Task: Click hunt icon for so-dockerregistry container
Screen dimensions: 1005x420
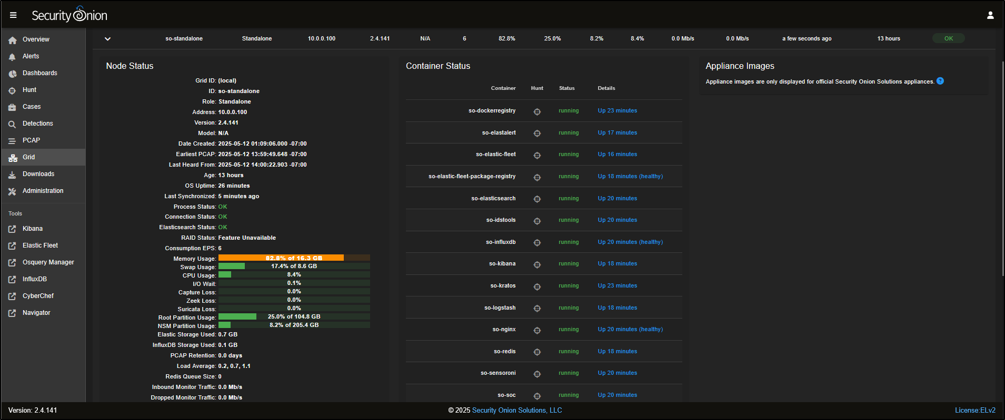Action: tap(537, 111)
